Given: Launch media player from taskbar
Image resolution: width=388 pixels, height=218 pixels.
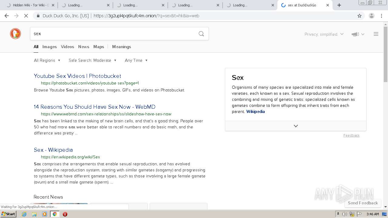Looking at the screenshot, I should point(45,214).
